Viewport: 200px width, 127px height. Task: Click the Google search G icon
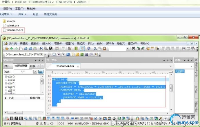tap(54, 54)
